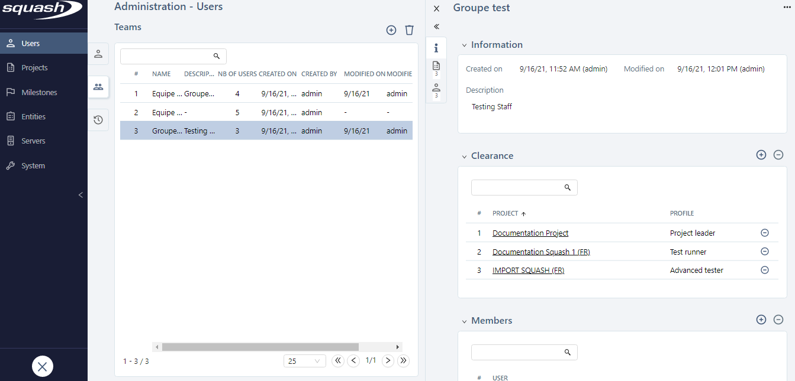Open the connection history clock tab
This screenshot has height=381, width=795.
[98, 120]
